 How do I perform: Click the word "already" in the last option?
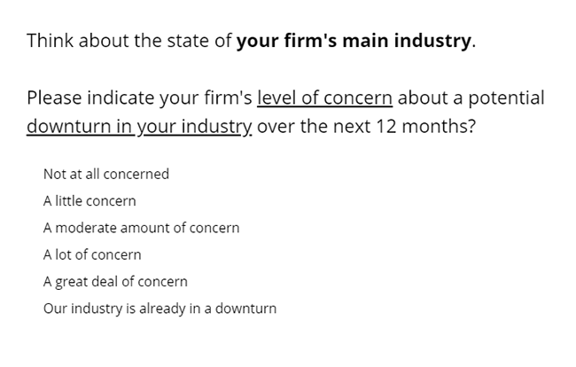[x=162, y=308]
